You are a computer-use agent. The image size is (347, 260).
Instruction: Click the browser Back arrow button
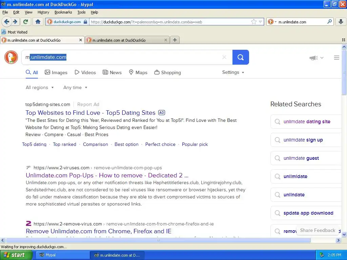point(7,22)
